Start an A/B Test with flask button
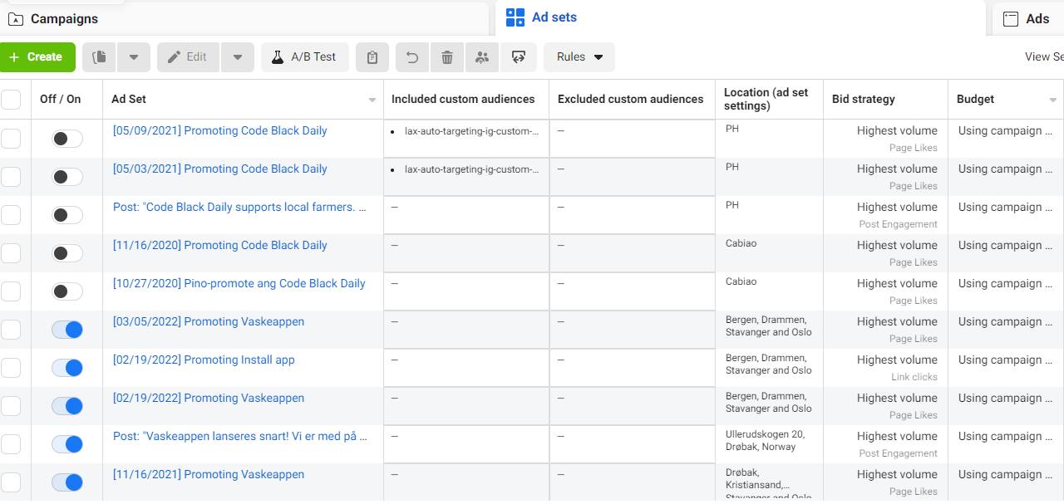This screenshot has height=504, width=1064. [303, 57]
